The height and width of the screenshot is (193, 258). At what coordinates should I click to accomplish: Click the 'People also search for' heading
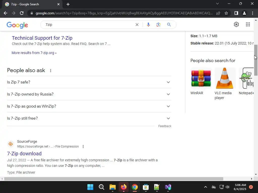(213, 61)
